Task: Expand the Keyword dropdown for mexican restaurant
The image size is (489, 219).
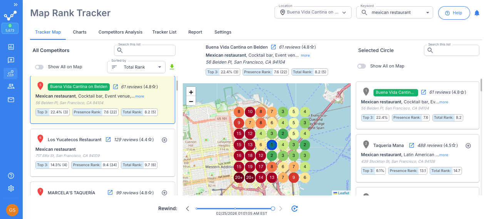Action: [x=395, y=12]
